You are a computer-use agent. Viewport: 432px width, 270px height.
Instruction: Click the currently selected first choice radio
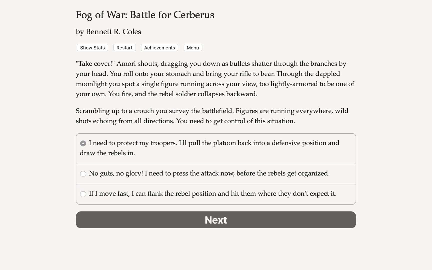83,143
